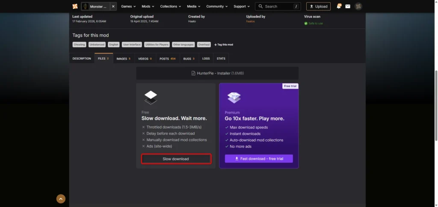
Task: Click 'Max download speeds' text
Action: [x=249, y=127]
